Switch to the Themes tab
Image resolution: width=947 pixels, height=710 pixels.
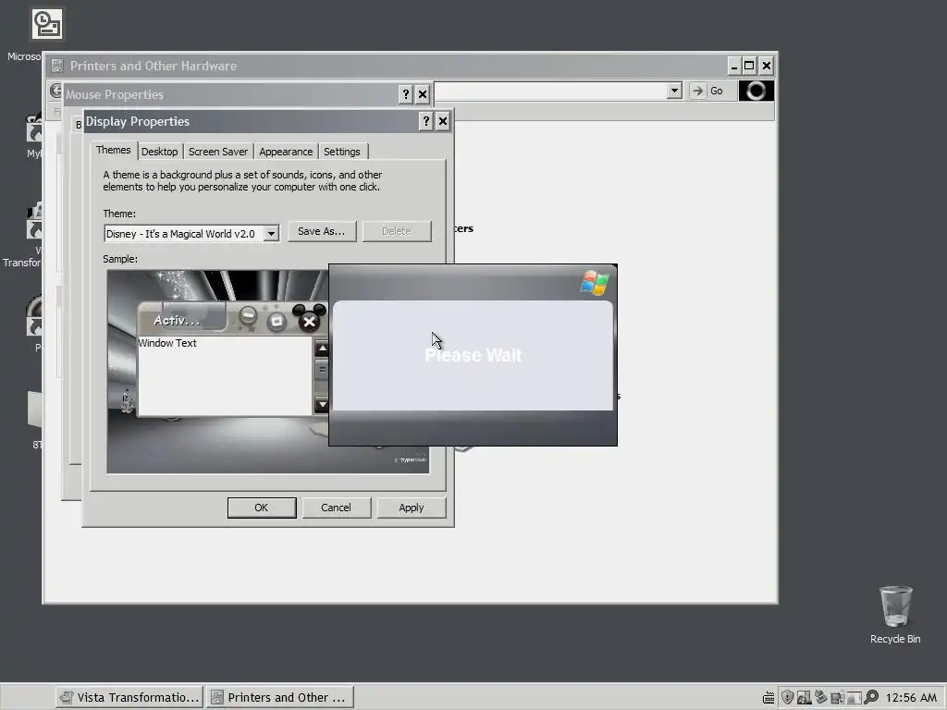click(113, 151)
